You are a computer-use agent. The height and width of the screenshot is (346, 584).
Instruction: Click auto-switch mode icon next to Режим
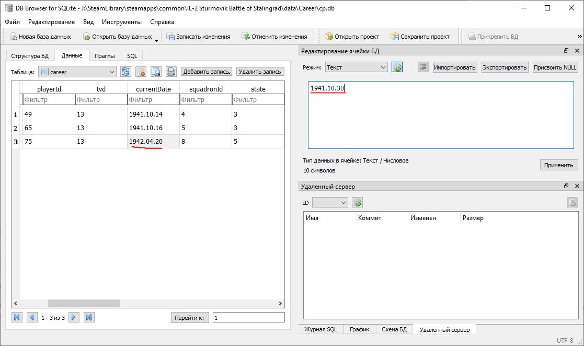tap(397, 67)
